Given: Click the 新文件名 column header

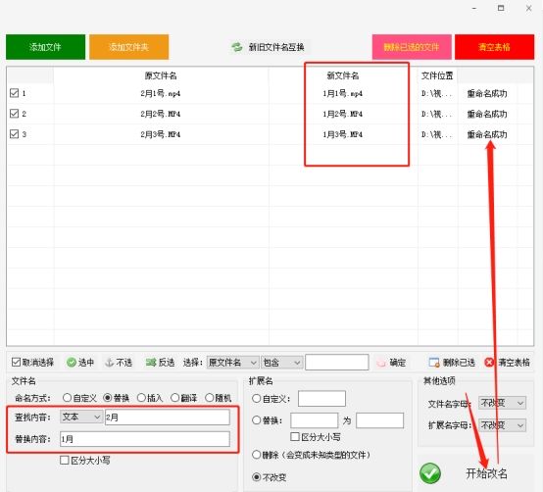Looking at the screenshot, I should click(343, 75).
